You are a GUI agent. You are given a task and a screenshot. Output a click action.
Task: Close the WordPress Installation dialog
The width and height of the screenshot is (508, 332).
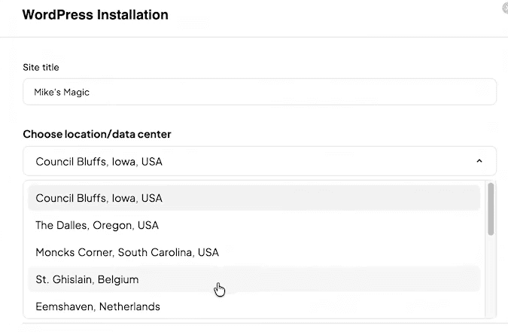click(505, 8)
